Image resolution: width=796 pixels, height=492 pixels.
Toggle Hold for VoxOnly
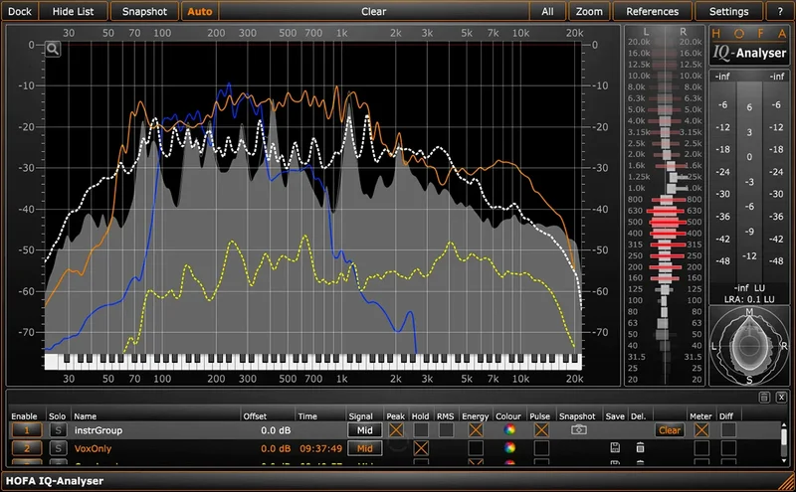421,448
